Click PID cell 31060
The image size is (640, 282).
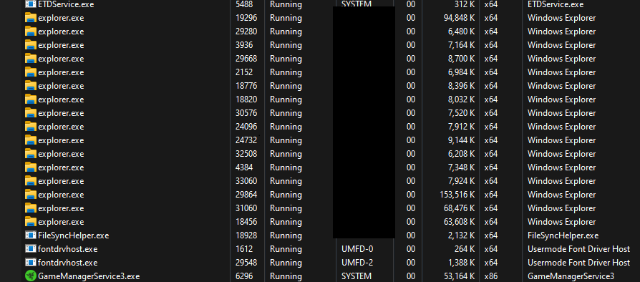coord(246,208)
